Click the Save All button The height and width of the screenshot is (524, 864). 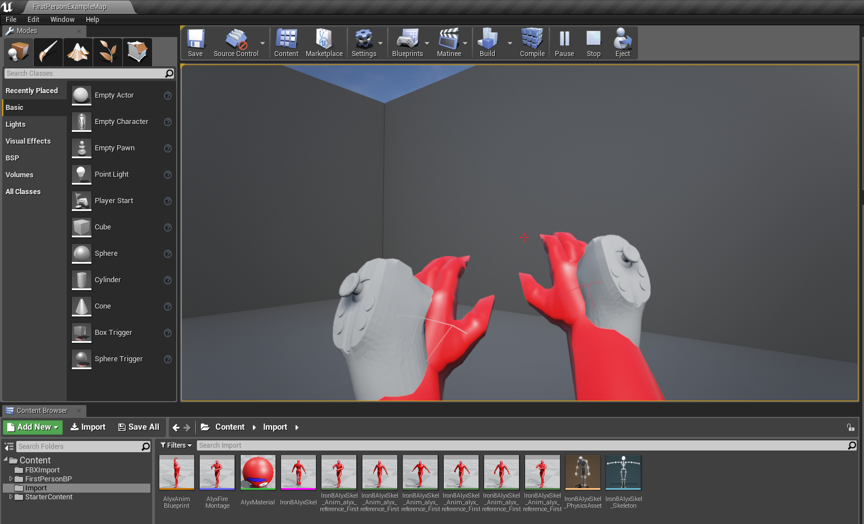139,428
